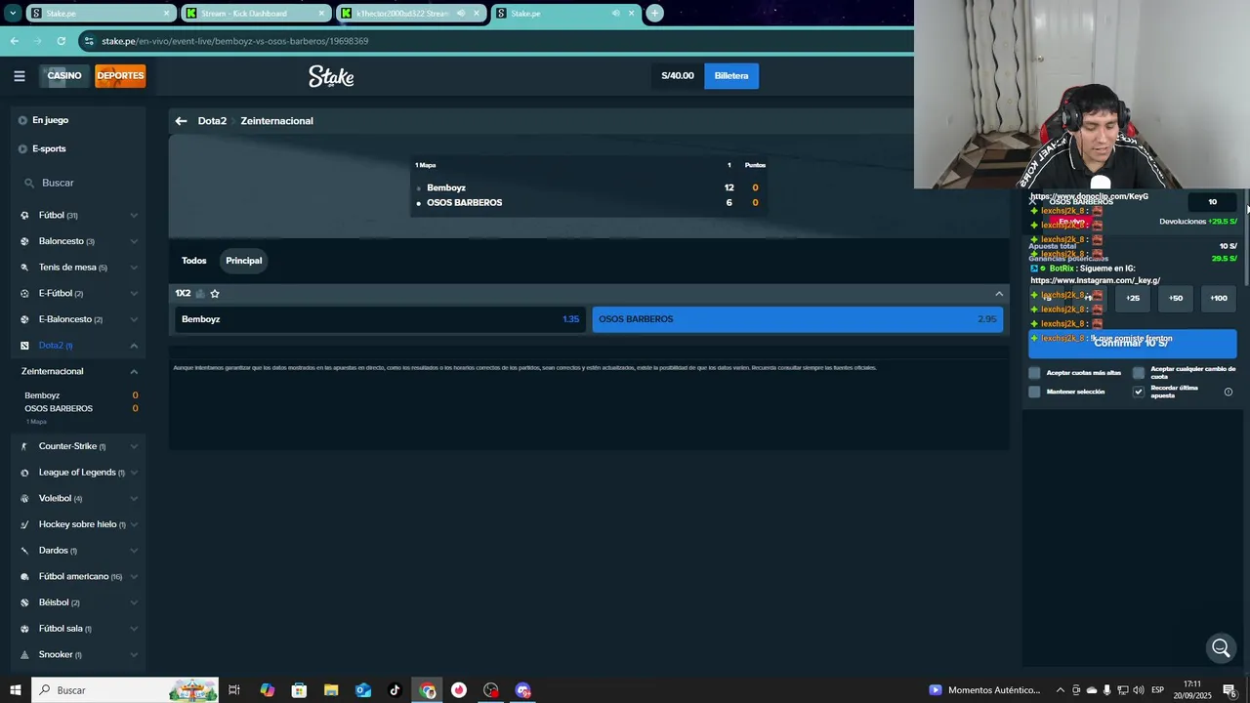Screen dimensions: 1250x703
Task: Expand the Voleibol (4) category
Action: point(134,498)
